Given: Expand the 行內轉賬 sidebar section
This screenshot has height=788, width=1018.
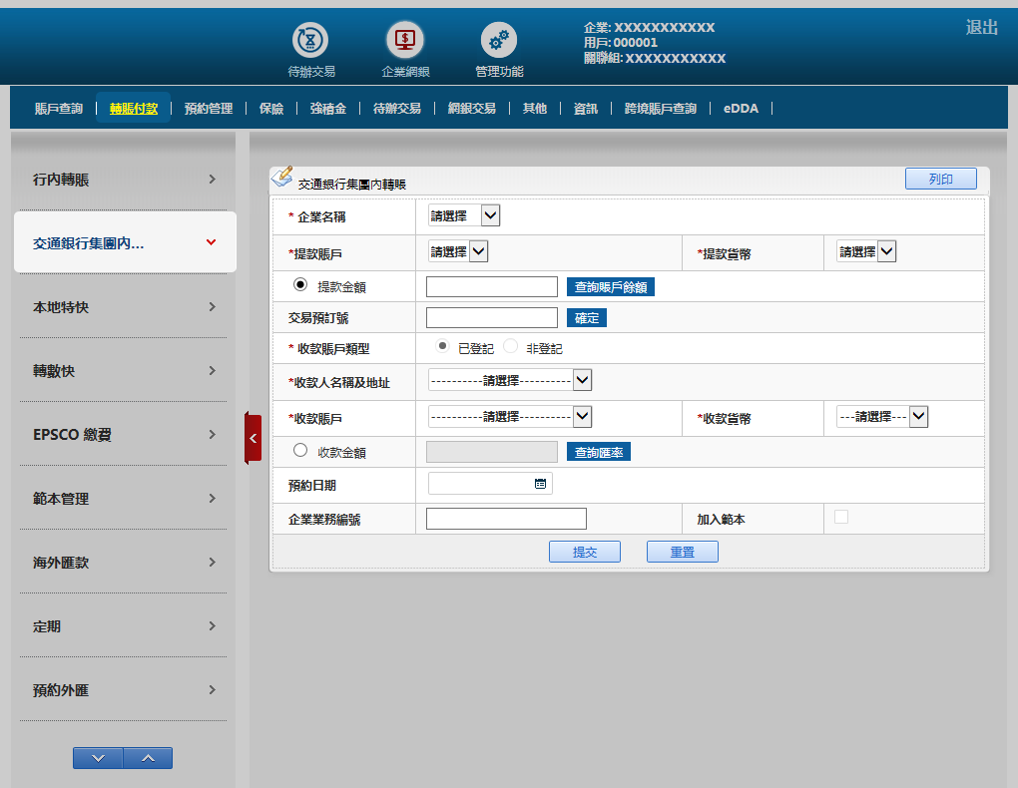Looking at the screenshot, I should (x=124, y=180).
